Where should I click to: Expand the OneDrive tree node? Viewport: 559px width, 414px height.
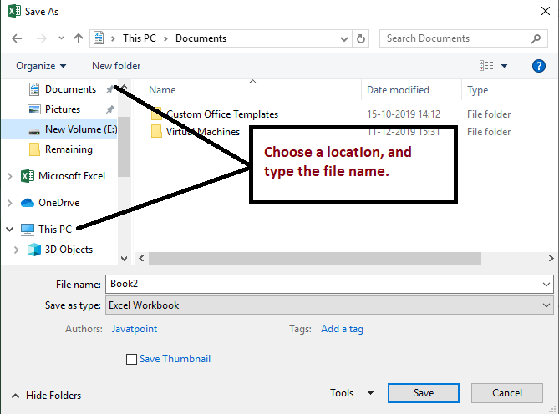pos(10,203)
